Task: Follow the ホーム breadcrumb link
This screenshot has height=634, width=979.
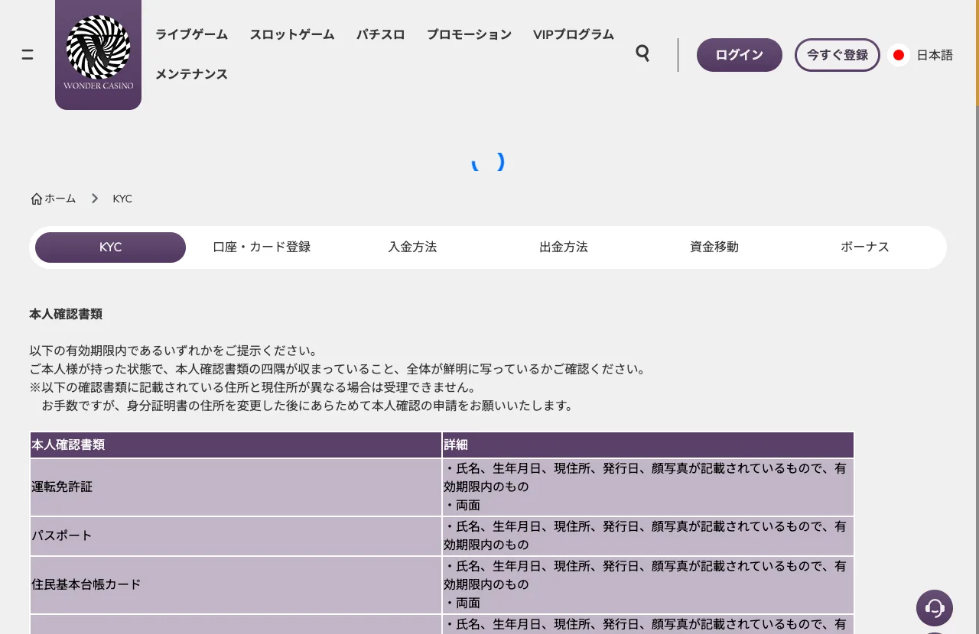Action: tap(60, 199)
